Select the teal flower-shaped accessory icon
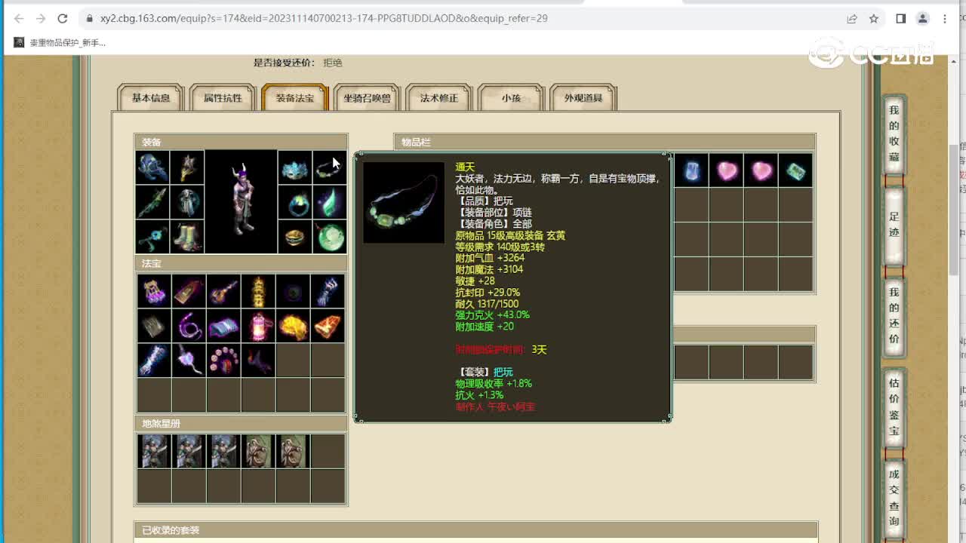The image size is (966, 543). coord(152,237)
